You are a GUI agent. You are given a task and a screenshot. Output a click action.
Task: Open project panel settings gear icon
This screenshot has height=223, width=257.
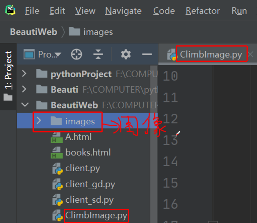(126, 54)
